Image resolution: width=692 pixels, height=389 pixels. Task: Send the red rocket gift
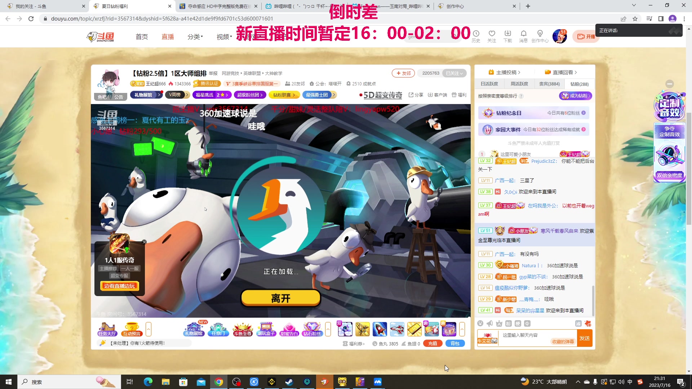pos(380,329)
